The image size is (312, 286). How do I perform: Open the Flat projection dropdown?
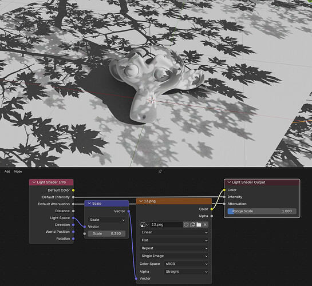point(174,240)
